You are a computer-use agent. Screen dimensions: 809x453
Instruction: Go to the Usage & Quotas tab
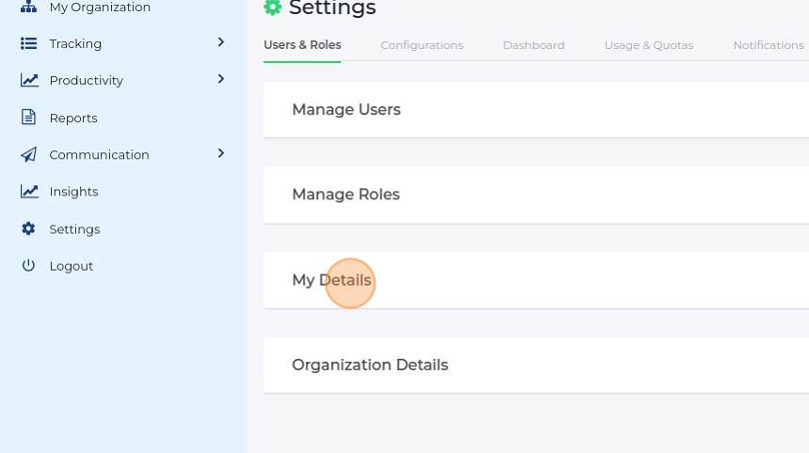[x=648, y=45]
